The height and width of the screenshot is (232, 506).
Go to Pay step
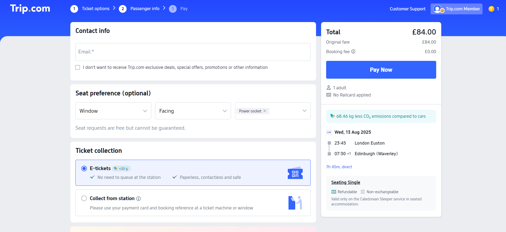click(x=184, y=9)
